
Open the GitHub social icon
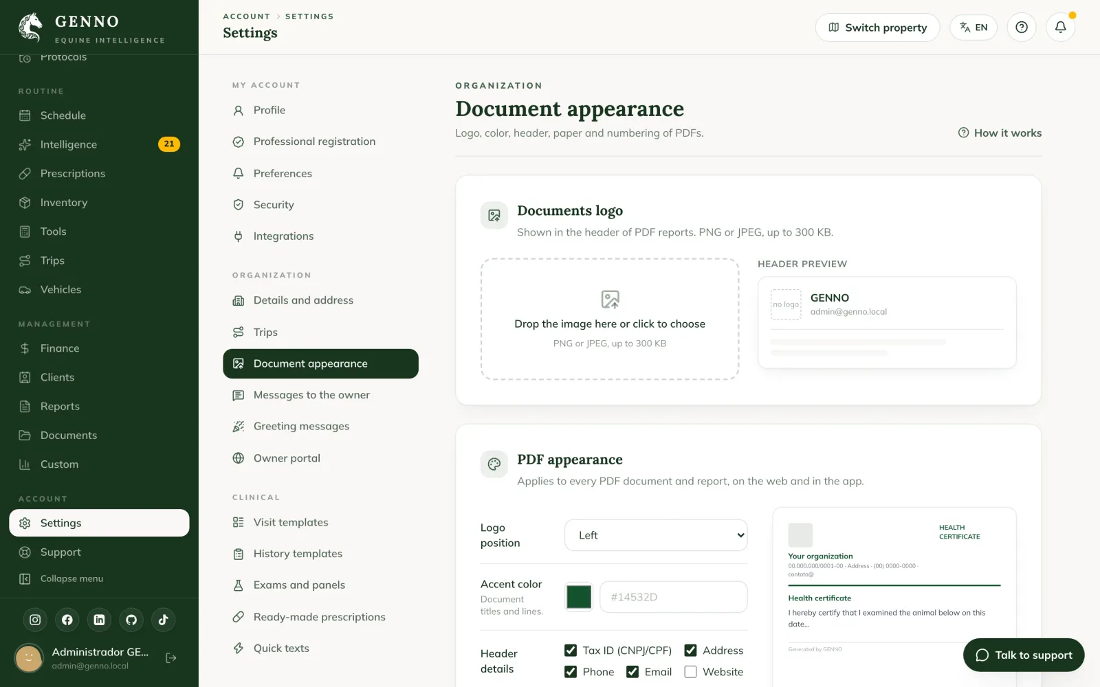[x=131, y=620]
